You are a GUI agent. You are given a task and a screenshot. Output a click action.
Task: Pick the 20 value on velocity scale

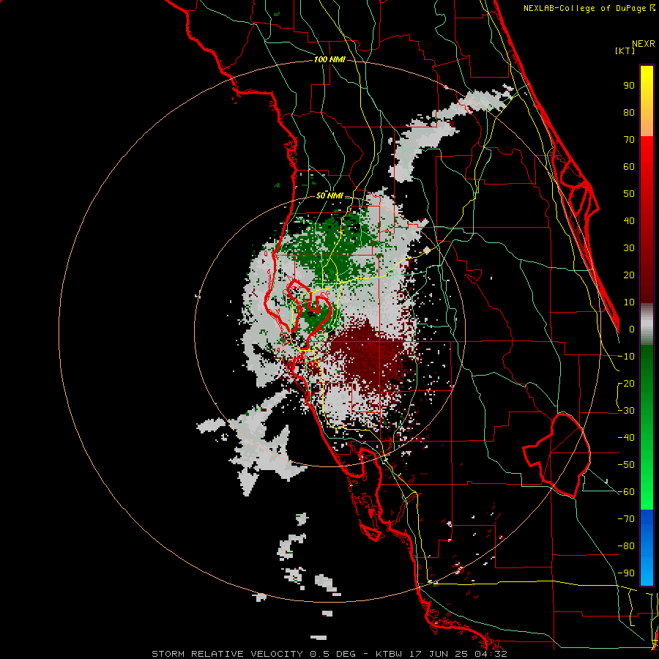click(x=629, y=275)
